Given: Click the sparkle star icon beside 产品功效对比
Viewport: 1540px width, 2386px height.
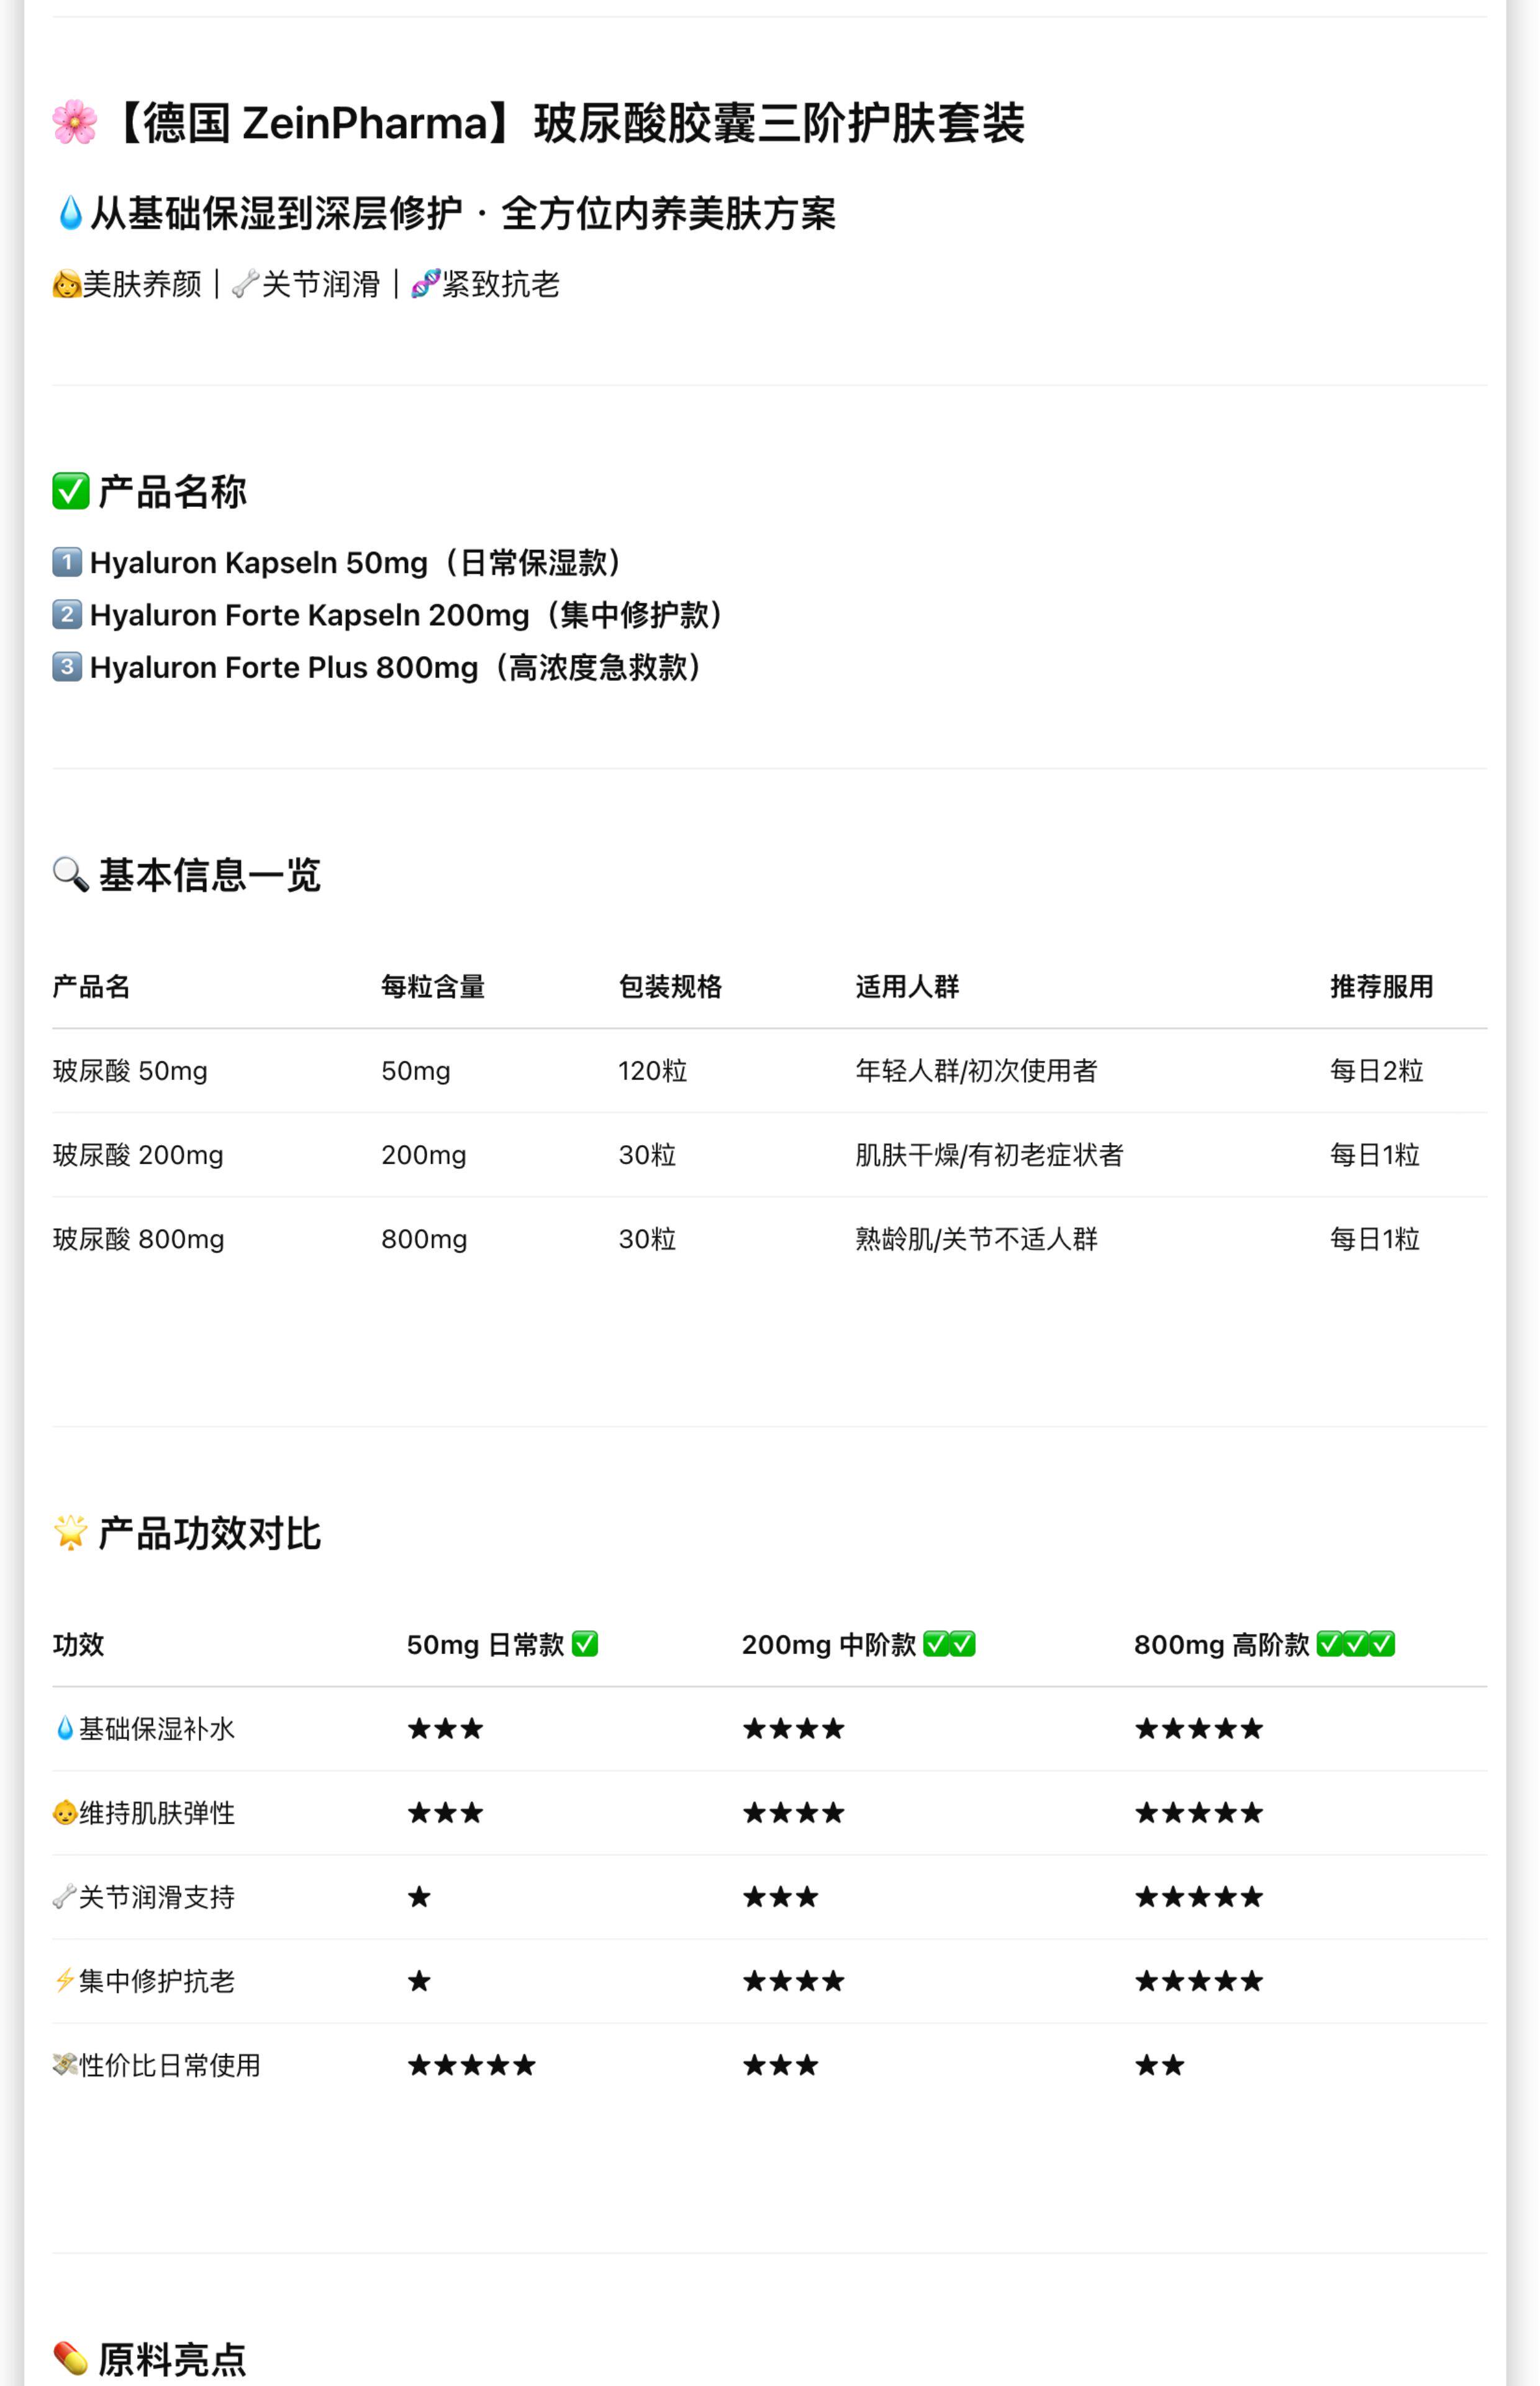Looking at the screenshot, I should point(71,1533).
